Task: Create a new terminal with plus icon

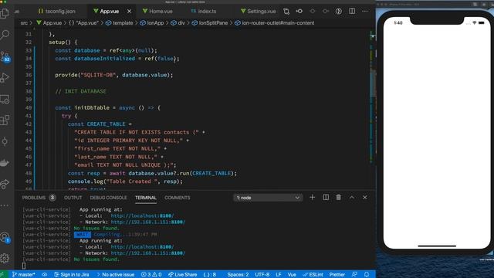Action: (312, 198)
